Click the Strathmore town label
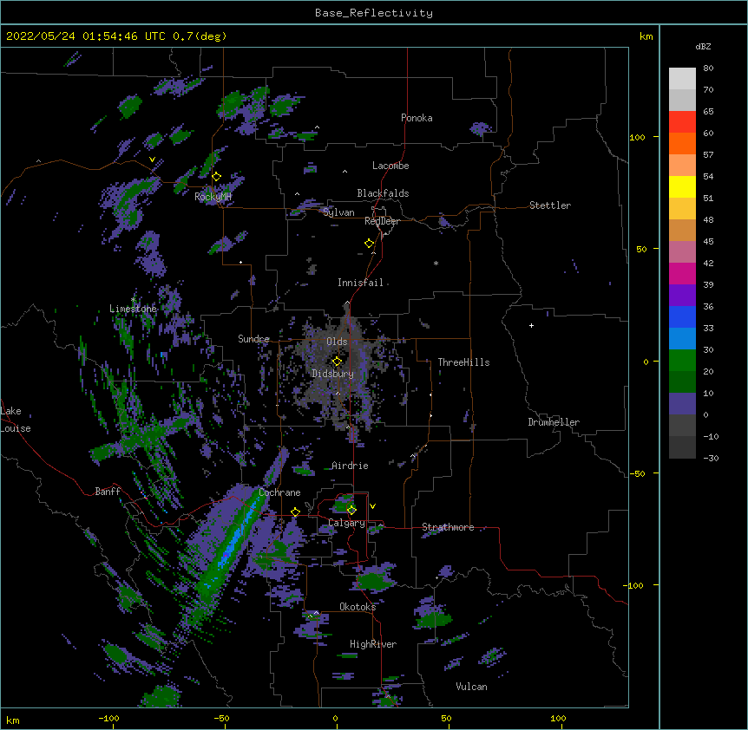748x730 pixels. click(448, 527)
